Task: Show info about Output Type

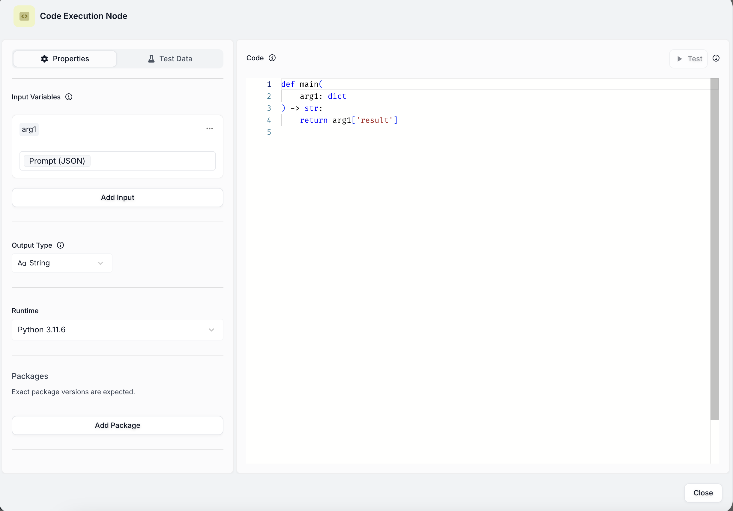Action: click(x=60, y=245)
